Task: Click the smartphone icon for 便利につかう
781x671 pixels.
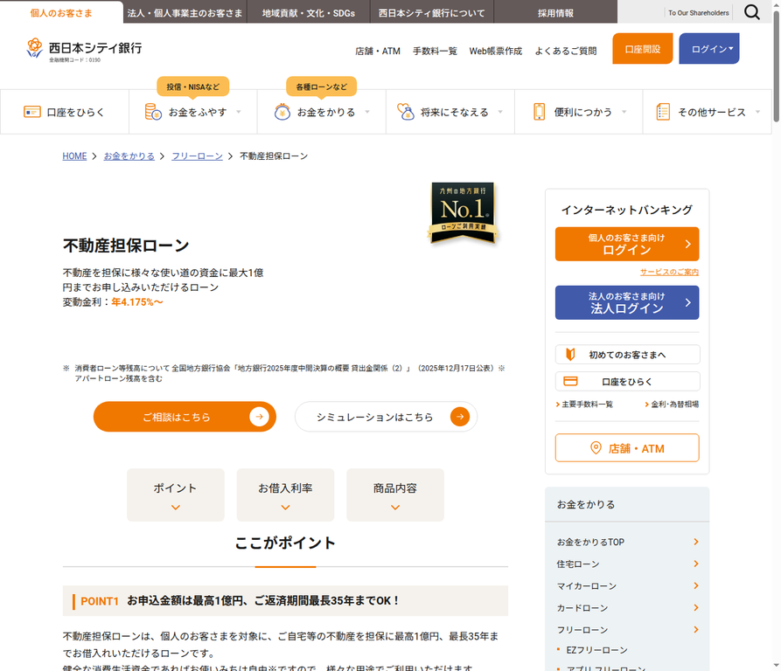Action: (x=539, y=112)
